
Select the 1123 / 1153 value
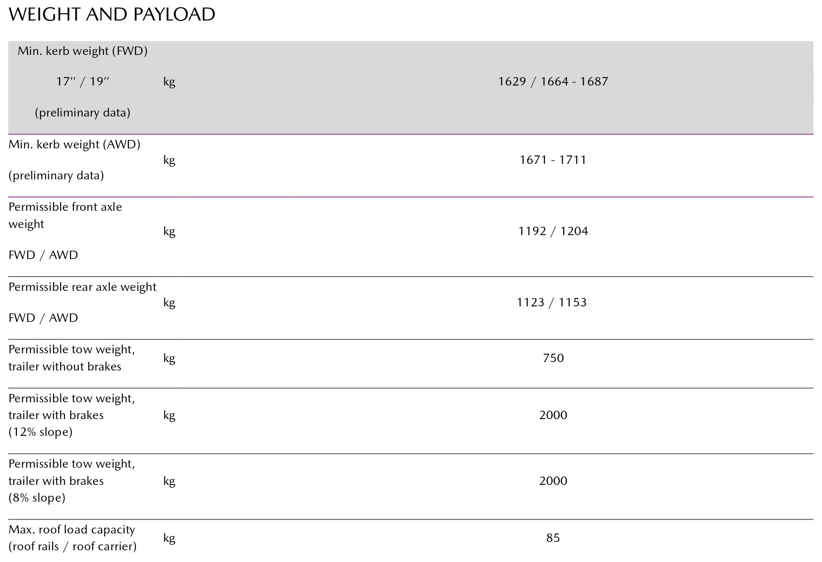(x=551, y=302)
